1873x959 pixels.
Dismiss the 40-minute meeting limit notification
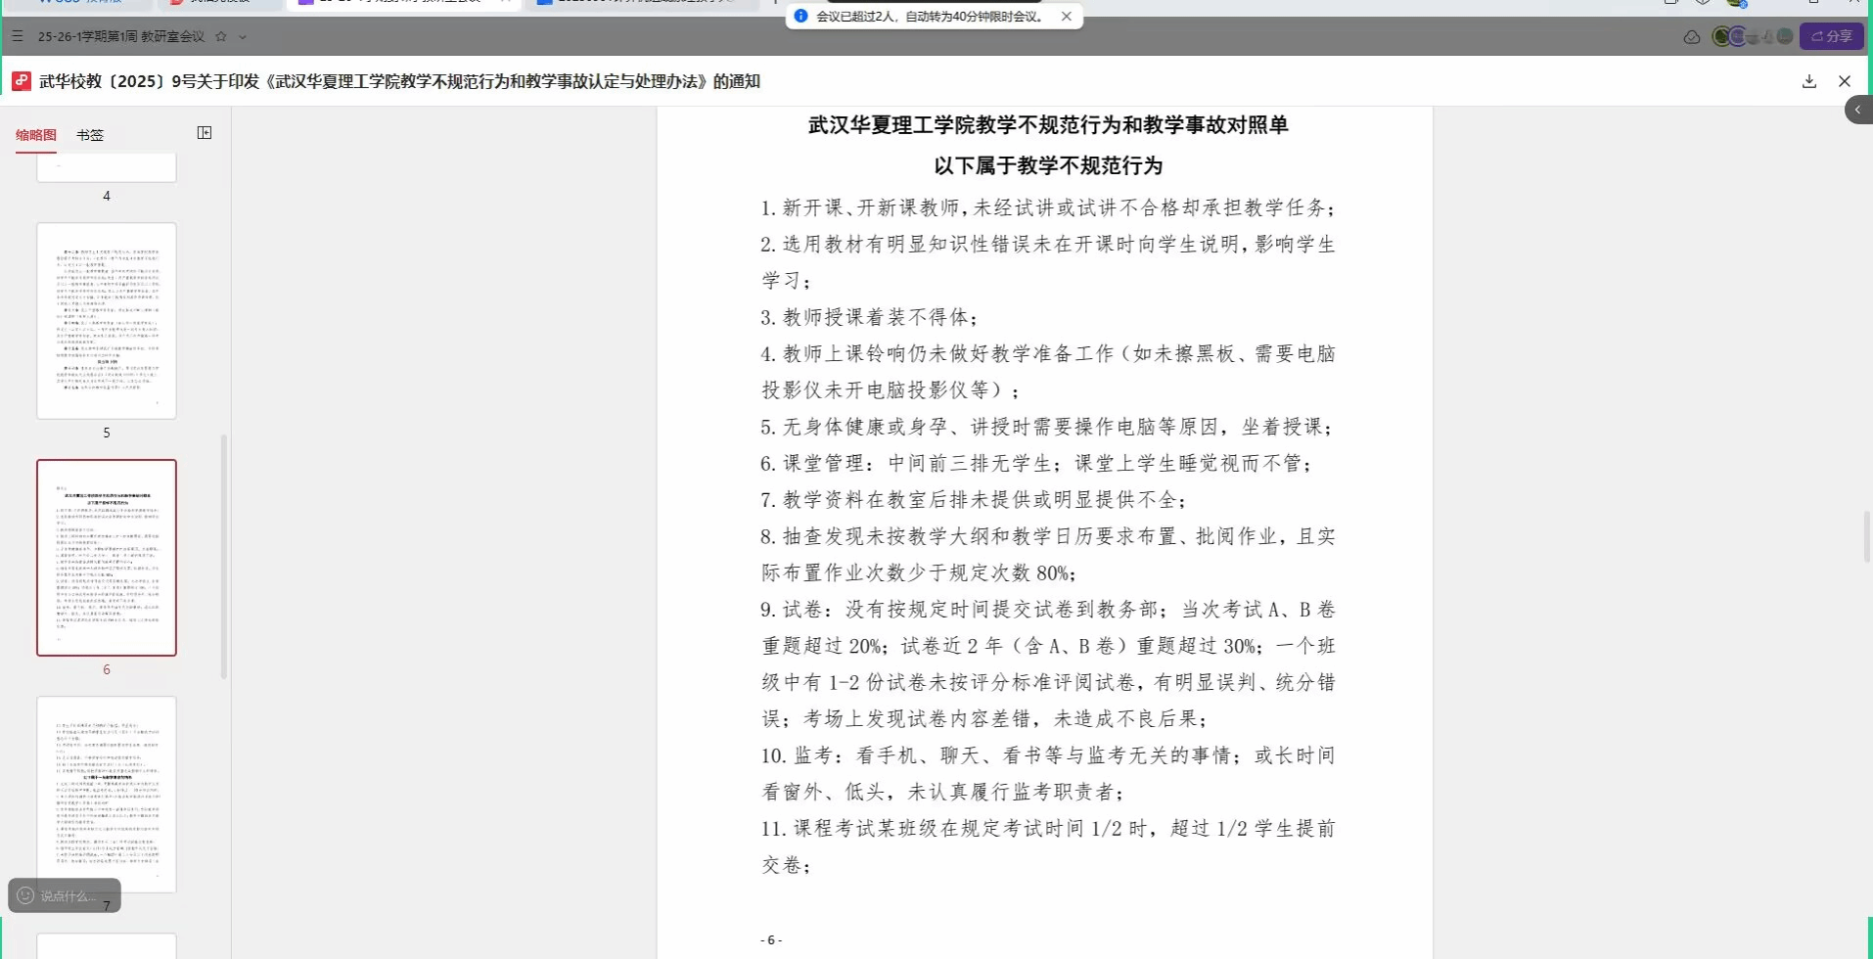tap(1067, 17)
